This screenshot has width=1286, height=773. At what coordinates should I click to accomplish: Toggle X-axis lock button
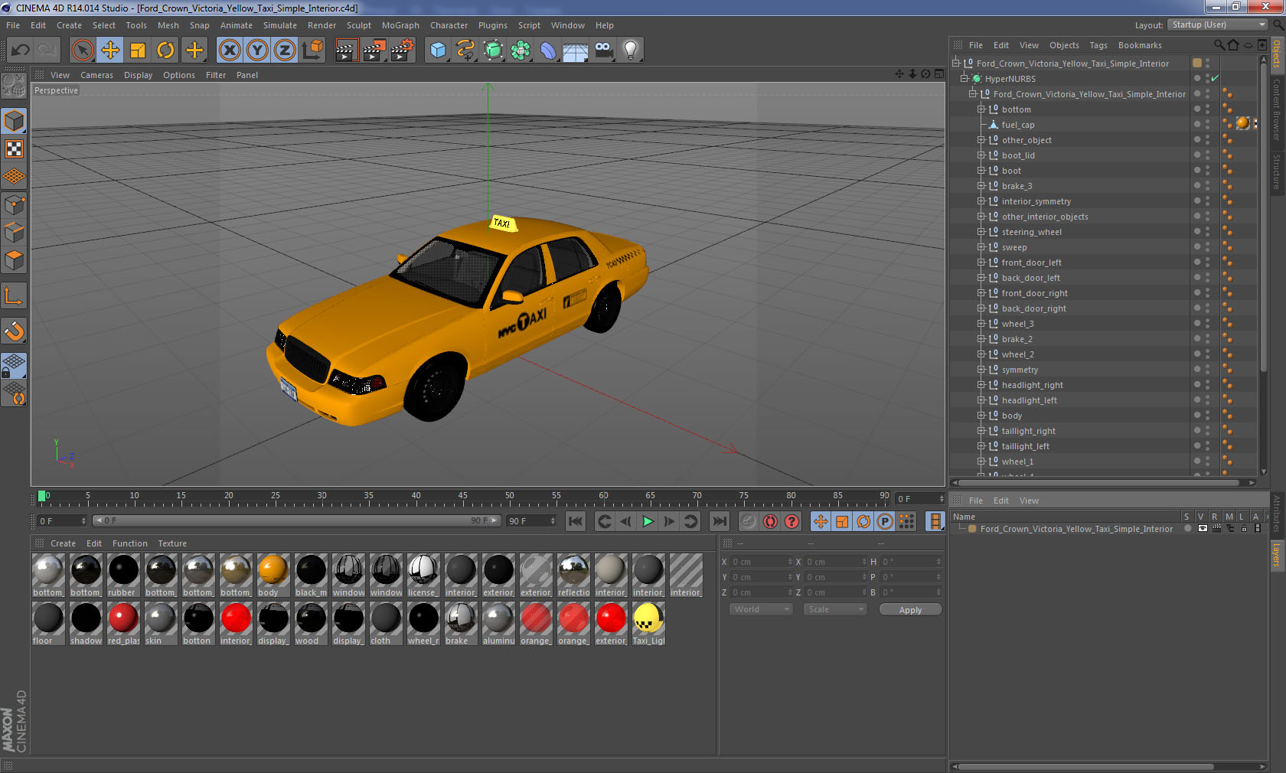(x=229, y=51)
